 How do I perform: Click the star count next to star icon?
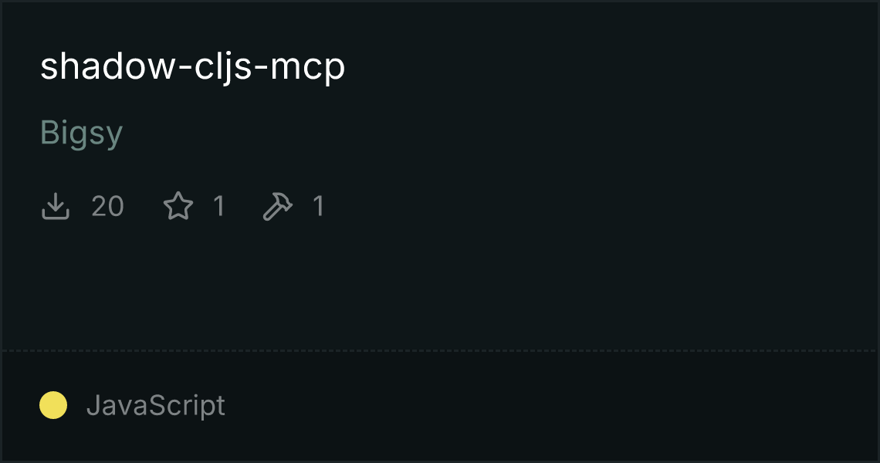(x=219, y=206)
